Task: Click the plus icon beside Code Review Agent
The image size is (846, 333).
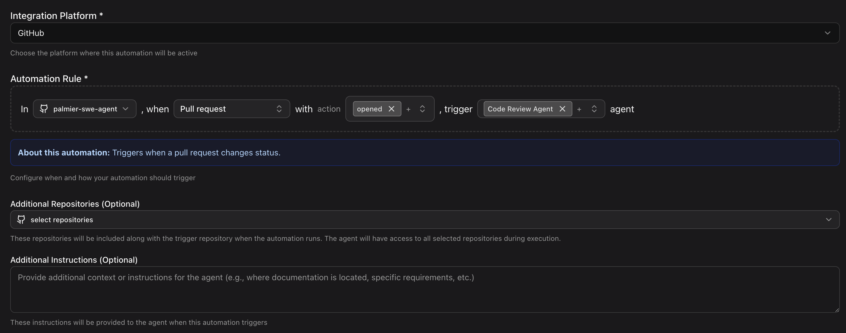Action: pos(579,109)
